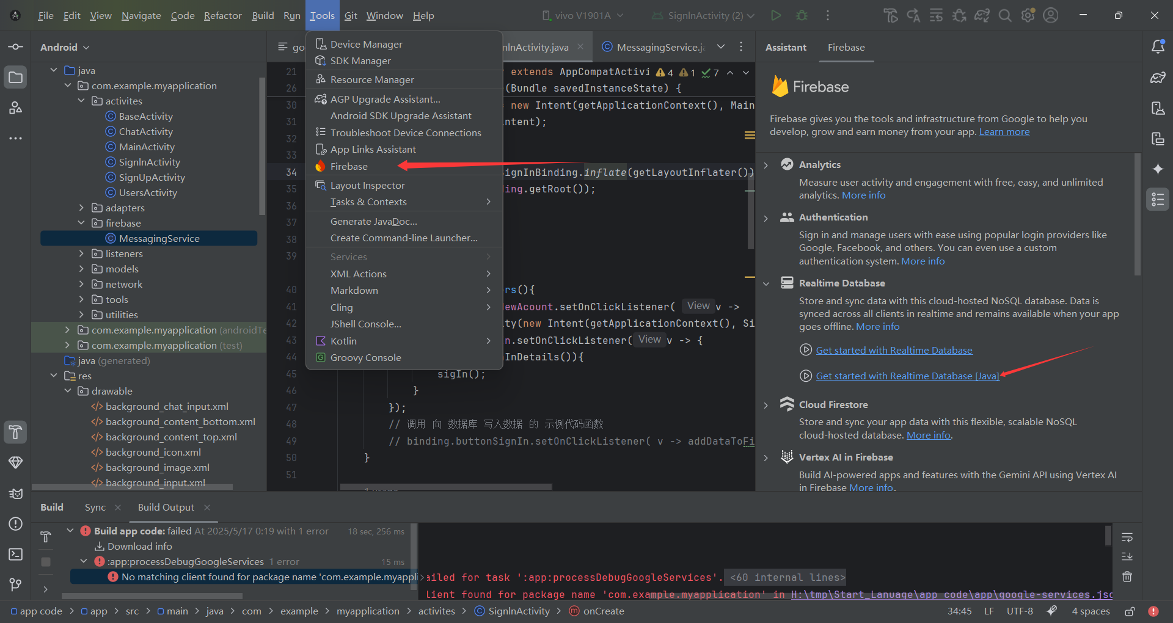This screenshot has height=623, width=1173.
Task: Open Device Manager from Tools menu
Action: 404,44
